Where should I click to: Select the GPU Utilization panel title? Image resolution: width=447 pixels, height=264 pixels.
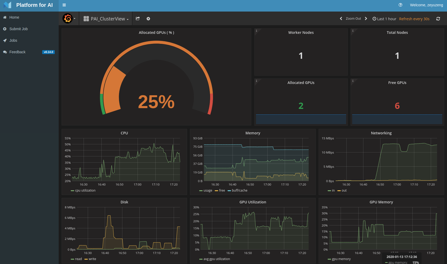pos(253,202)
